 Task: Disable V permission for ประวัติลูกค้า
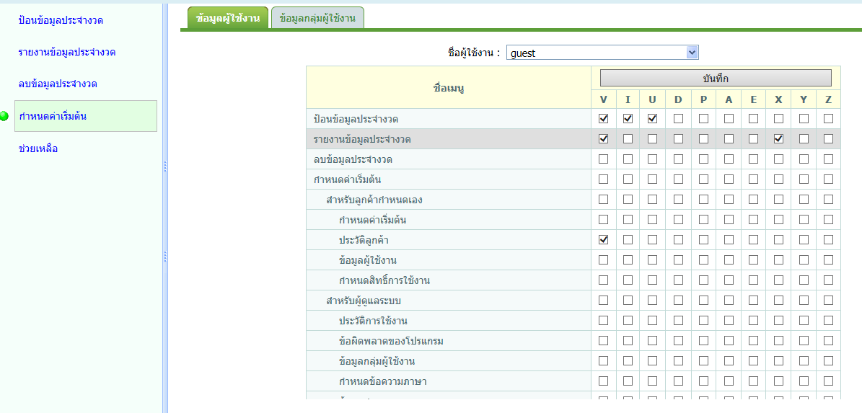tap(603, 239)
